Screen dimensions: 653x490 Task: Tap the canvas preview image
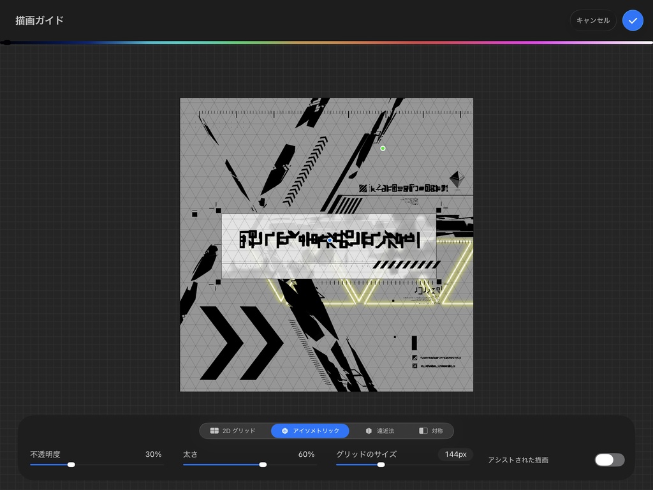click(x=326, y=244)
